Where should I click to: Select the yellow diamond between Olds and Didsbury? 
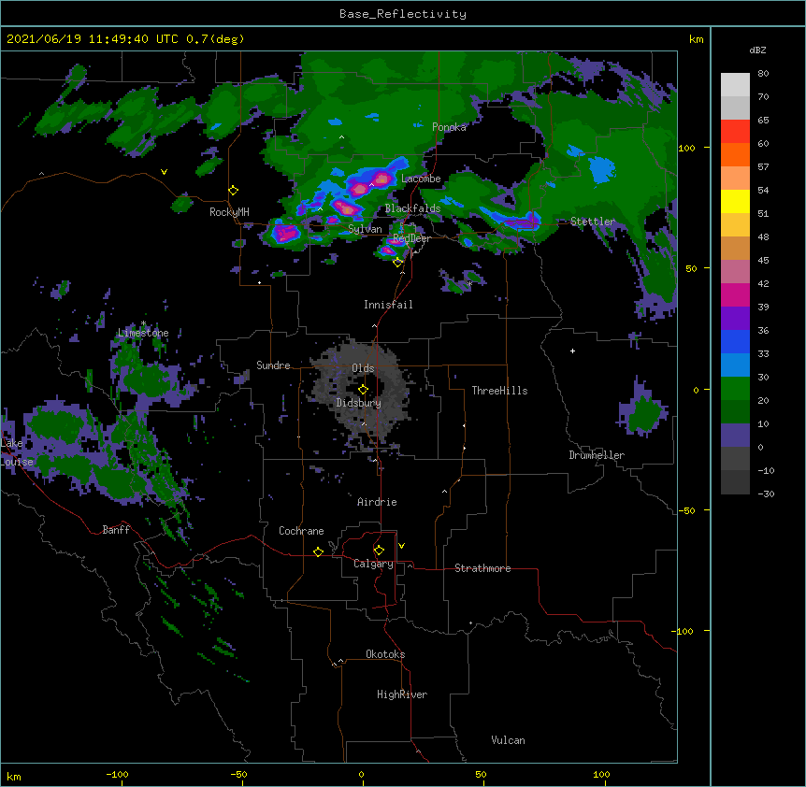(x=364, y=389)
